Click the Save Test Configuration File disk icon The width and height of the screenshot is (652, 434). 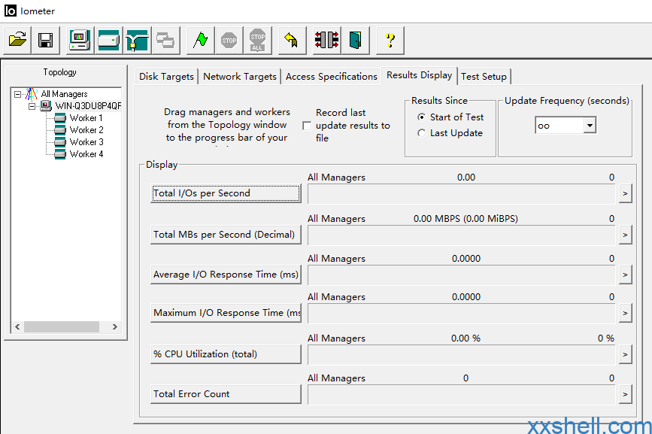[x=45, y=41]
